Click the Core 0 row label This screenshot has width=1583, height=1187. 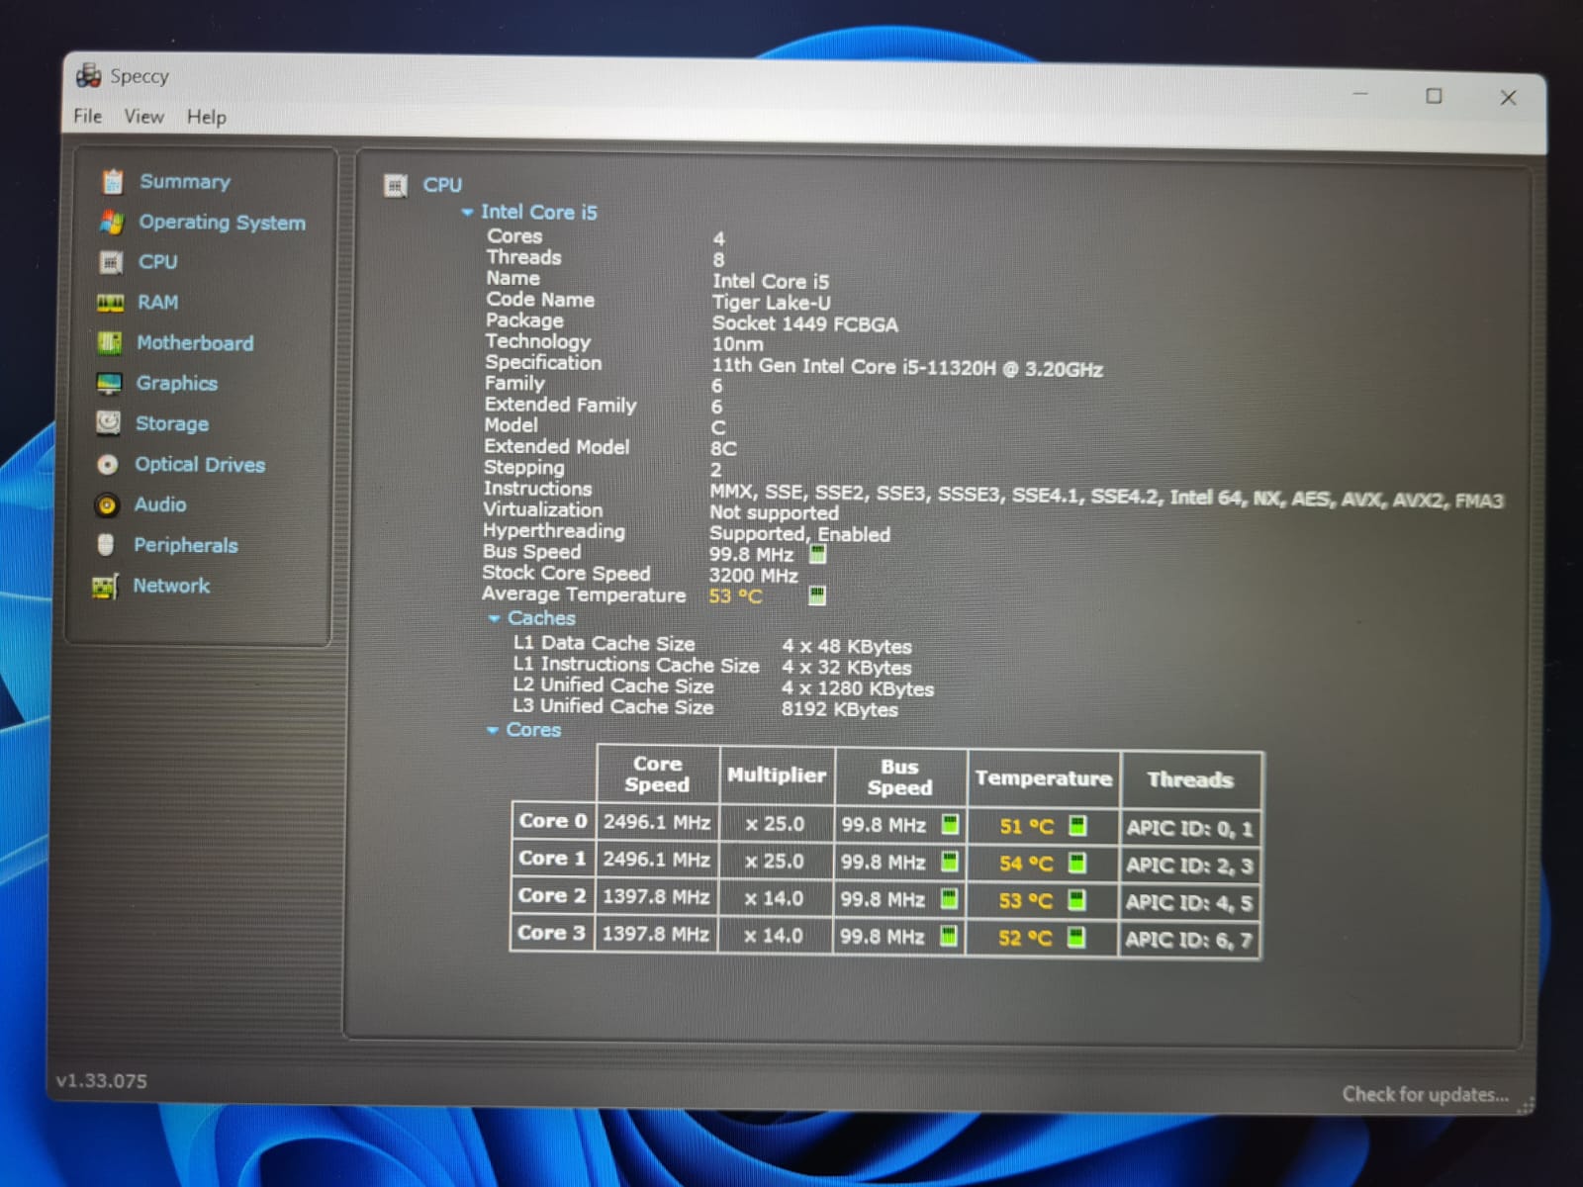coord(553,821)
